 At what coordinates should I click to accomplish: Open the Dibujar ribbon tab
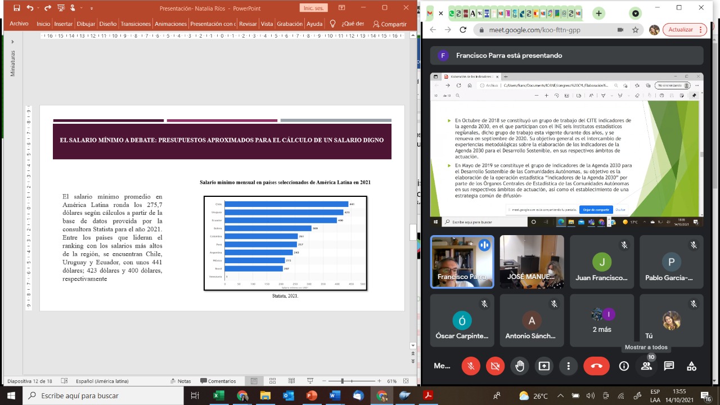[86, 24]
